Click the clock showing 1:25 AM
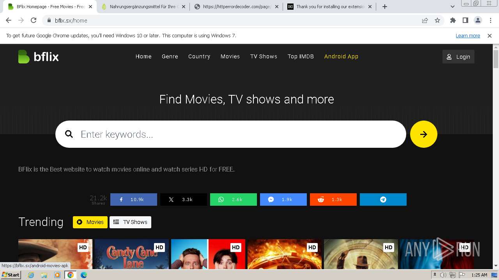This screenshot has height=280, width=499. (x=479, y=275)
